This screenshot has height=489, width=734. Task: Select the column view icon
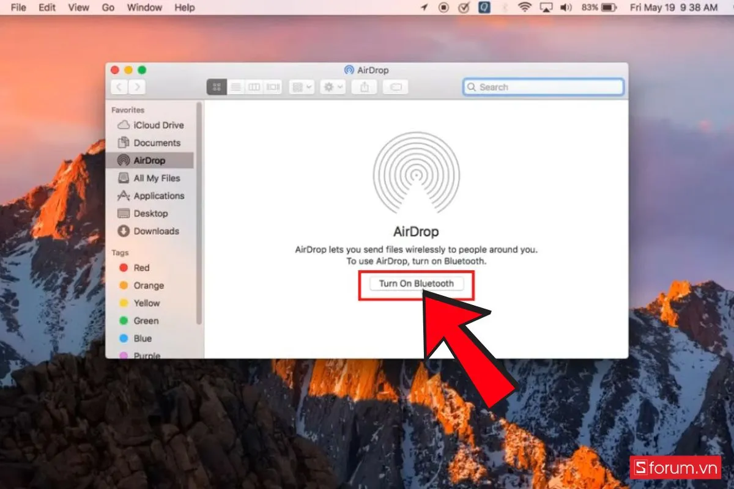254,86
